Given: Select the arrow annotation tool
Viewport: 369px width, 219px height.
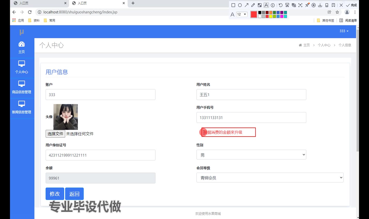Looking at the screenshot, I should (x=246, y=5).
